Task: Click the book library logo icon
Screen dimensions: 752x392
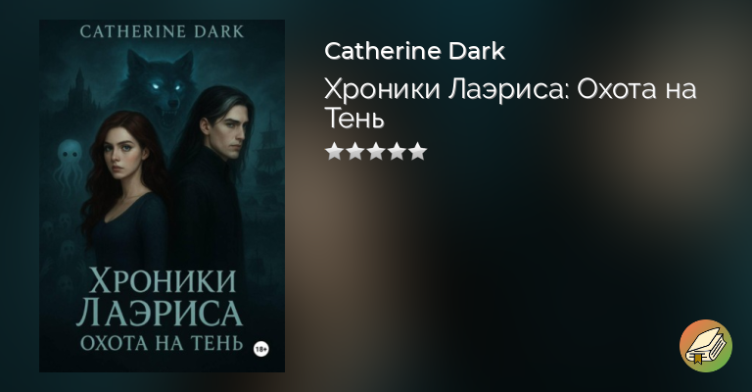Action: (705, 346)
